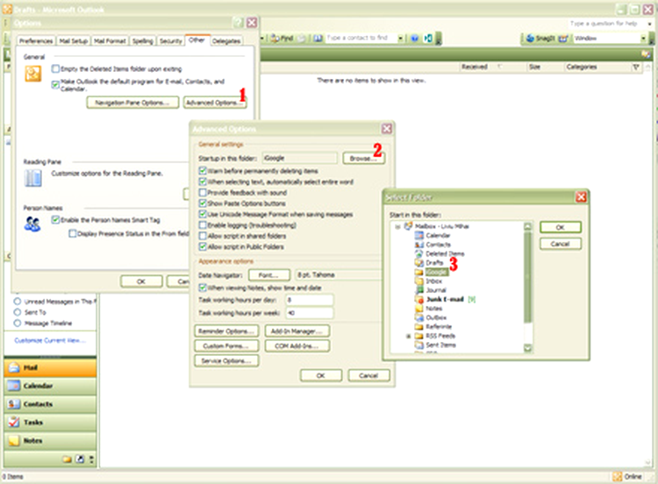
Task: Open Mail in the navigation pane
Action: (50, 368)
